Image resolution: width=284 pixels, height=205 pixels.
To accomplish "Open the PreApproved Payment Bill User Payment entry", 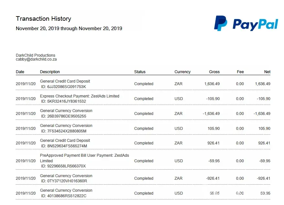I will pyautogui.click(x=84, y=156).
